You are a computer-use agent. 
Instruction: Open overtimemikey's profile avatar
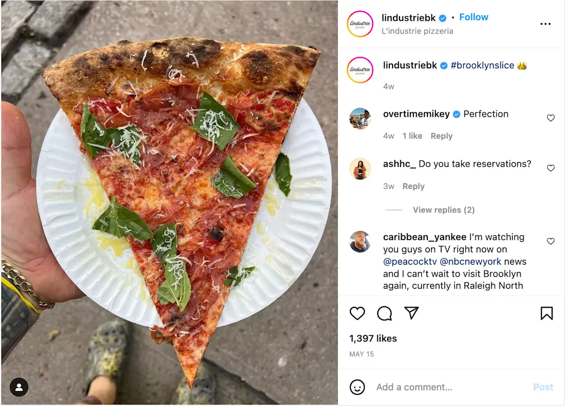(x=360, y=119)
